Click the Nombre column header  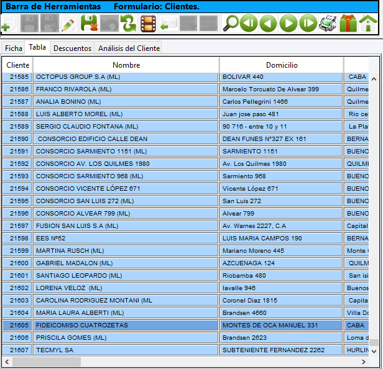pos(126,65)
